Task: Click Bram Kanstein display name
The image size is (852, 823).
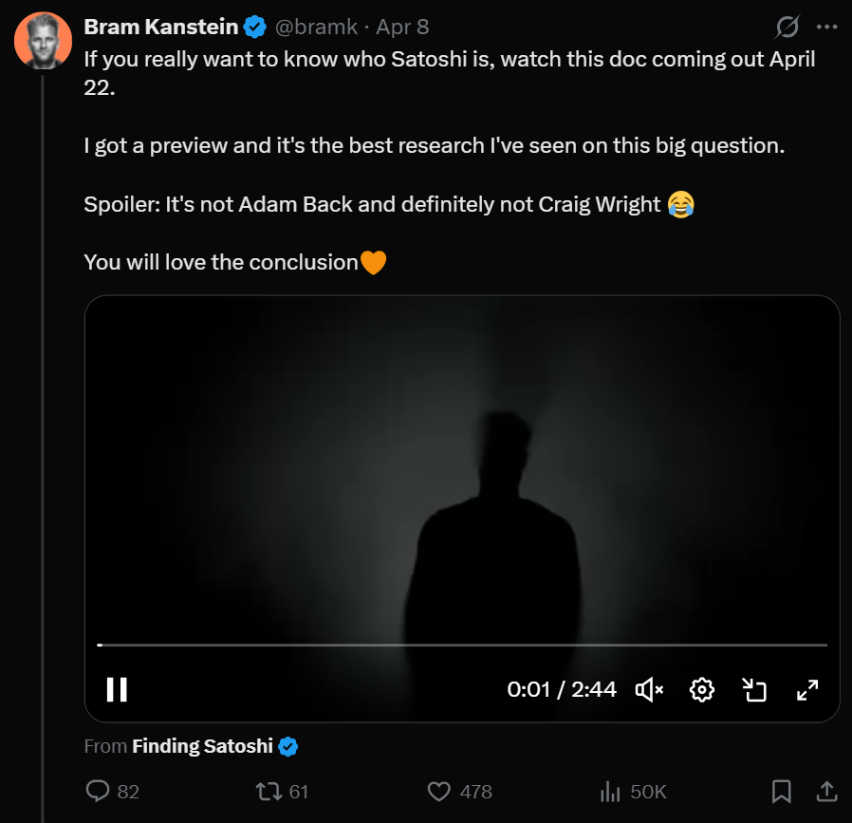Action: tap(159, 28)
